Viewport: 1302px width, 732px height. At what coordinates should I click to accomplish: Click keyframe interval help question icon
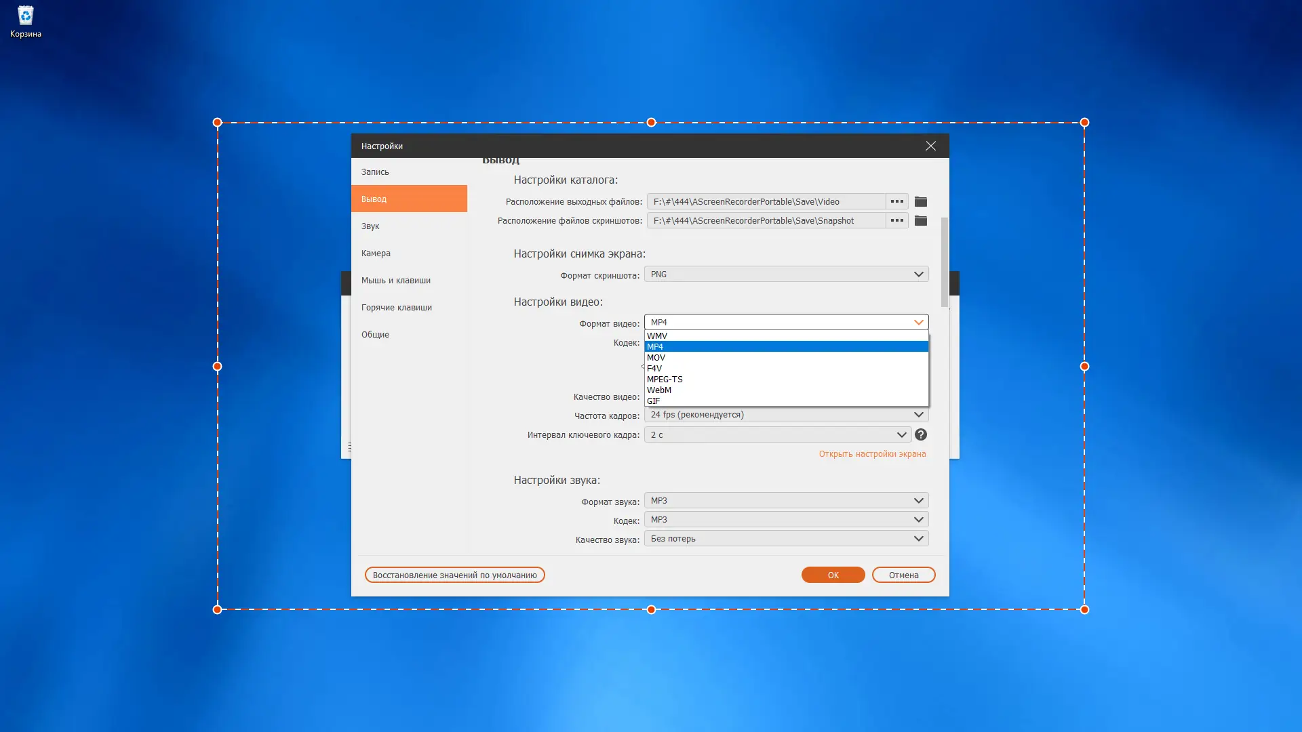click(x=920, y=434)
